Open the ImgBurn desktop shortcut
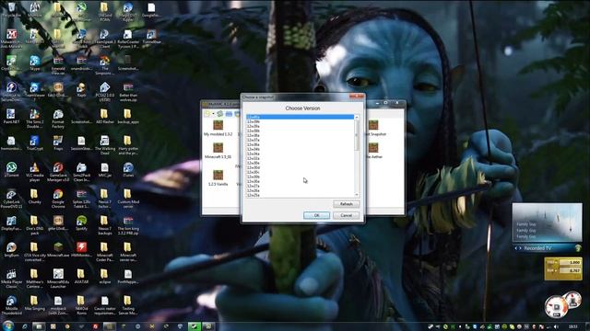Screen dimensions: 590x331 pos(11,250)
